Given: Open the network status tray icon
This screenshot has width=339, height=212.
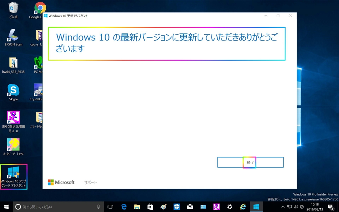Looking at the screenshot, I should pyautogui.click(x=289, y=207).
